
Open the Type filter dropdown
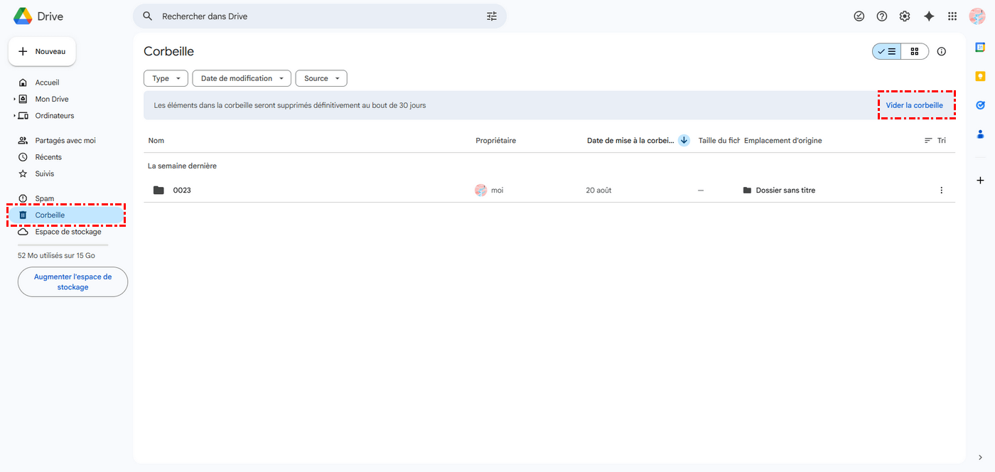click(166, 78)
